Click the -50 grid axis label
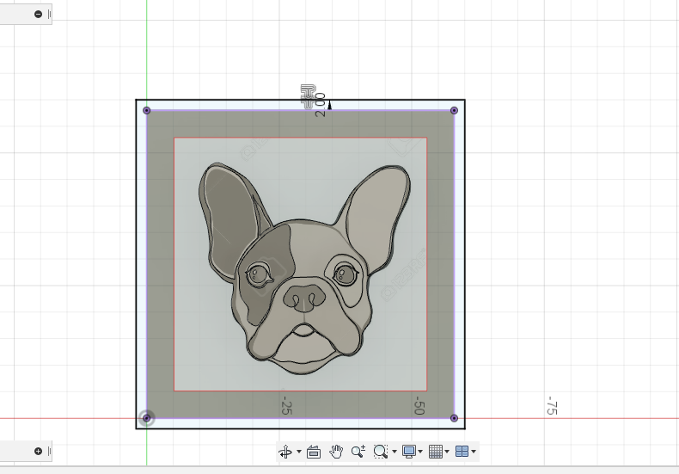The width and height of the screenshot is (679, 474). tap(419, 405)
